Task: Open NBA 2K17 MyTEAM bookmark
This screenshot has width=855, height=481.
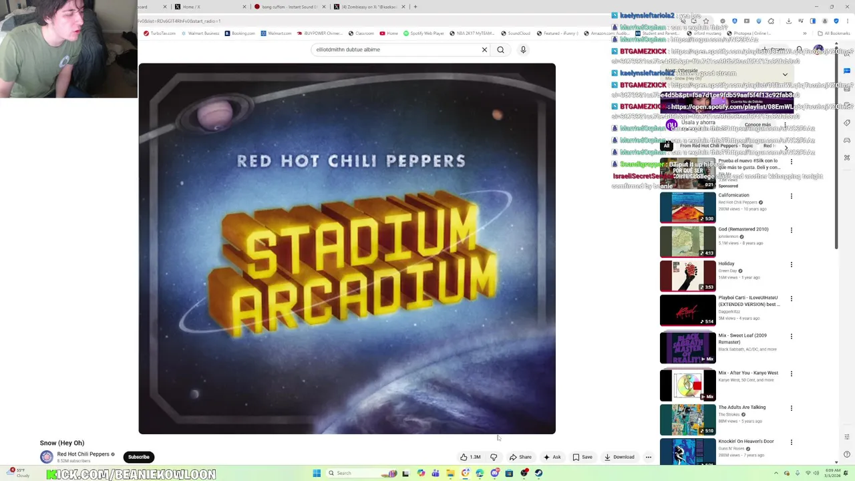Action: pos(472,33)
